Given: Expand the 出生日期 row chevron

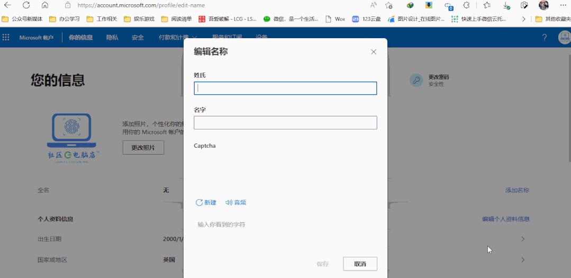Looking at the screenshot, I should [523, 239].
